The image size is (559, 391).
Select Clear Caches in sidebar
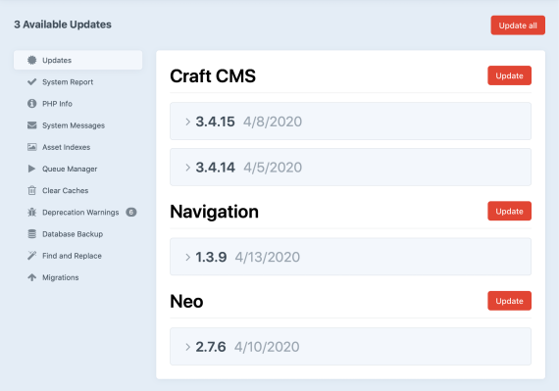pos(78,190)
